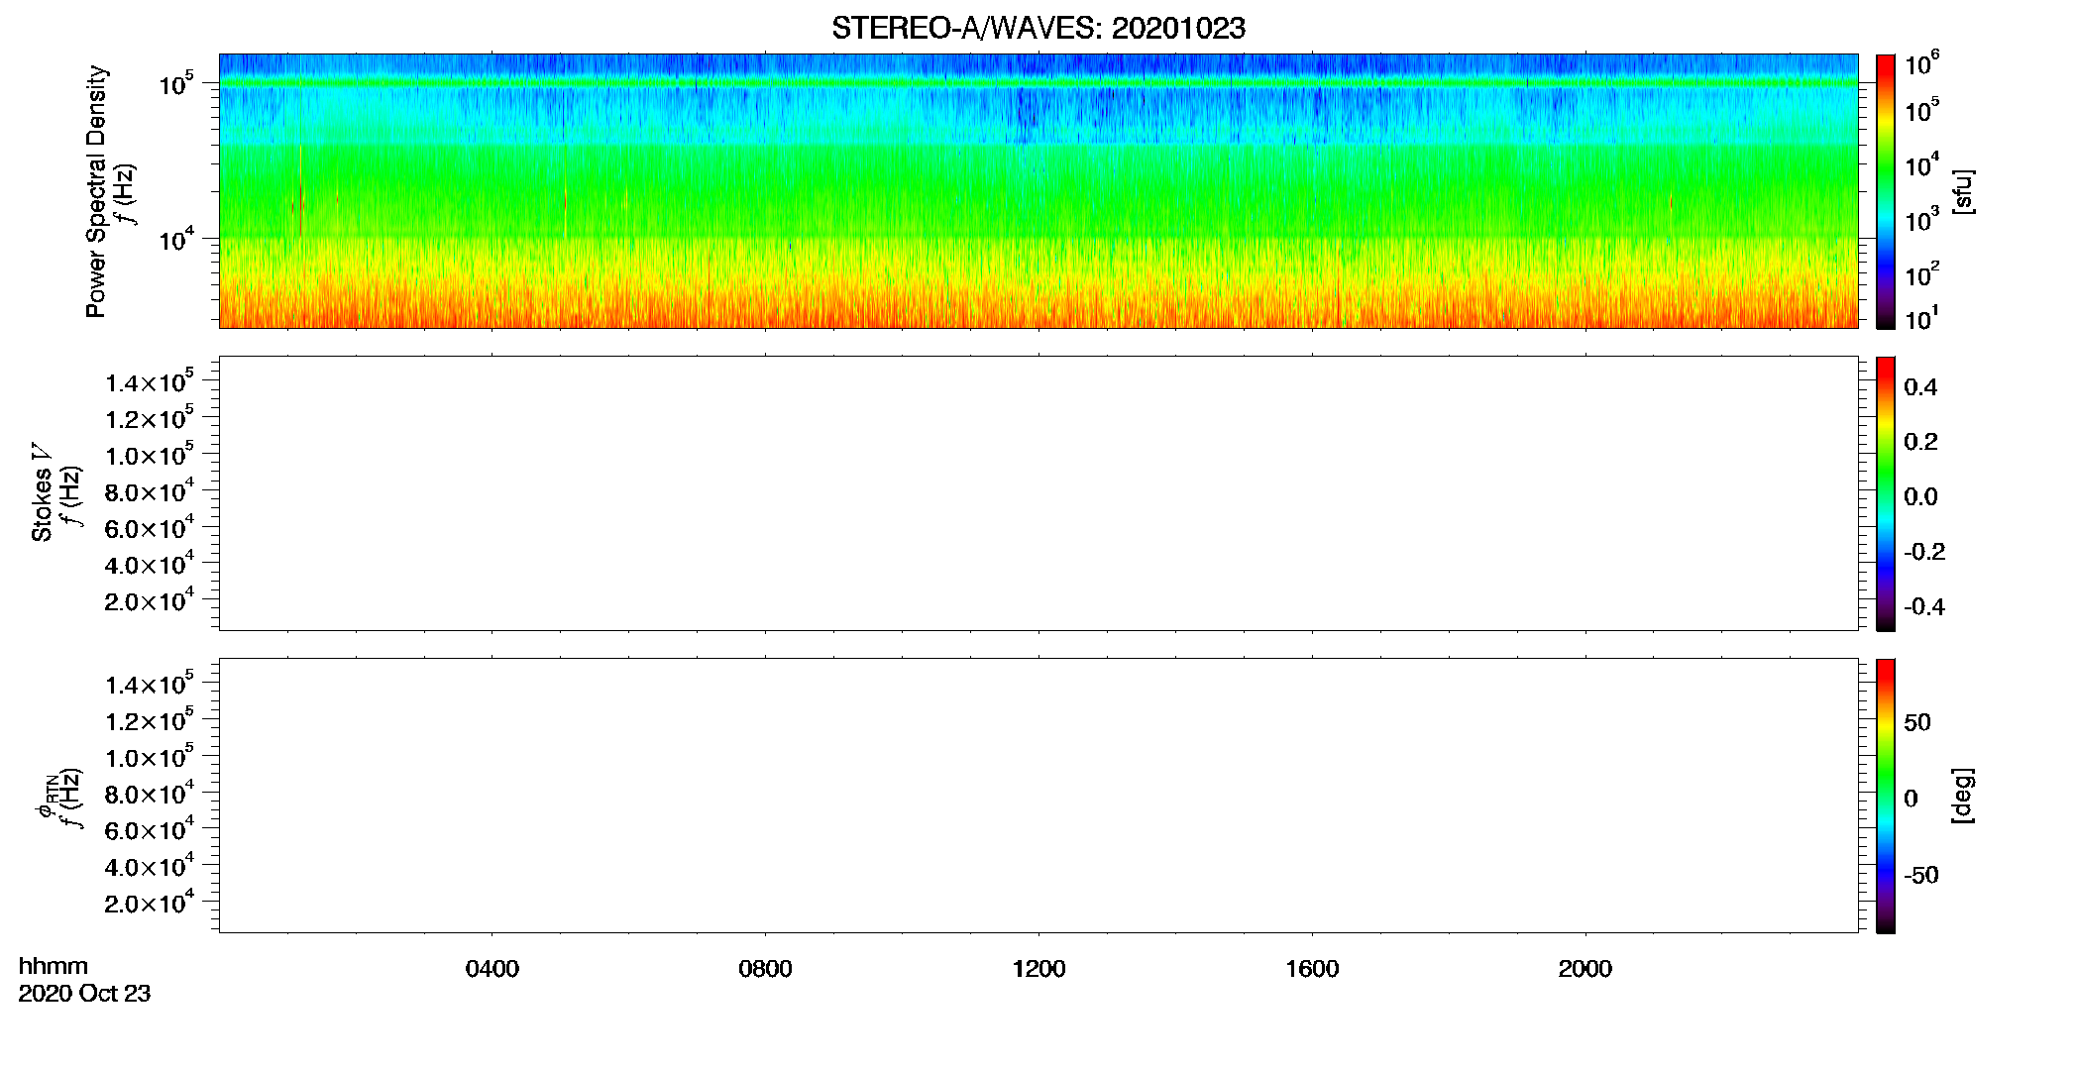Click the 1200 time tick label
The width and height of the screenshot is (2077, 1070).
1038,969
